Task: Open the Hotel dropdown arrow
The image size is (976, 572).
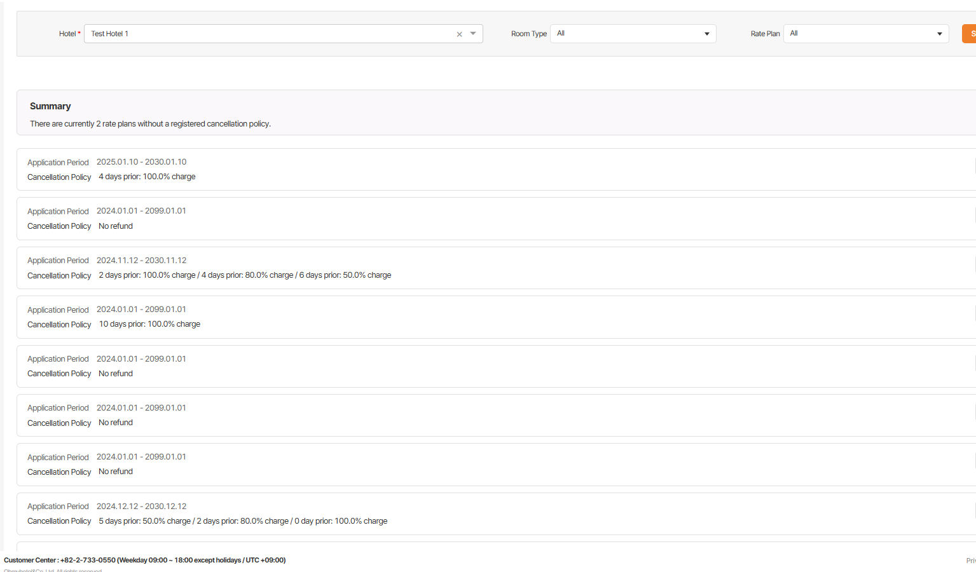Action: [x=473, y=34]
